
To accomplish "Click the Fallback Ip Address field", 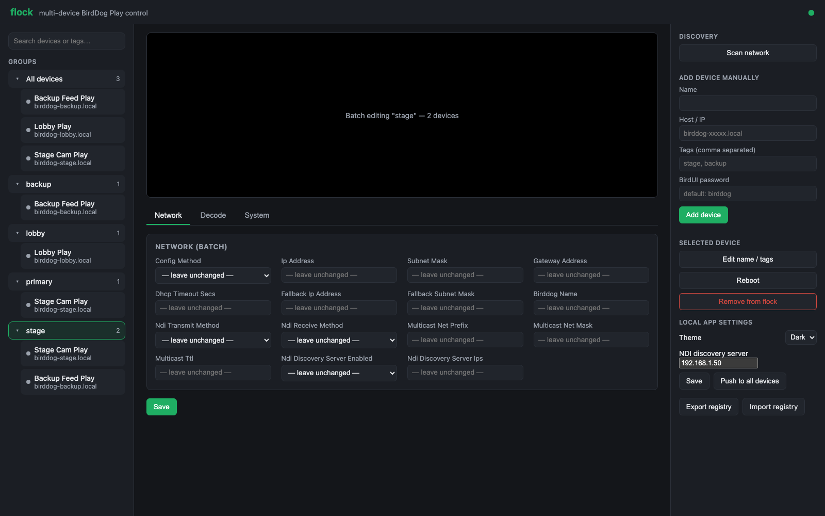I will pos(339,308).
